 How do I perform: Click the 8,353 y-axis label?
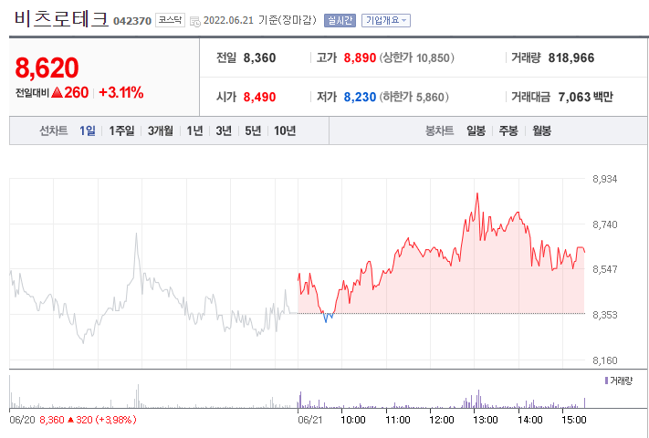tap(604, 315)
